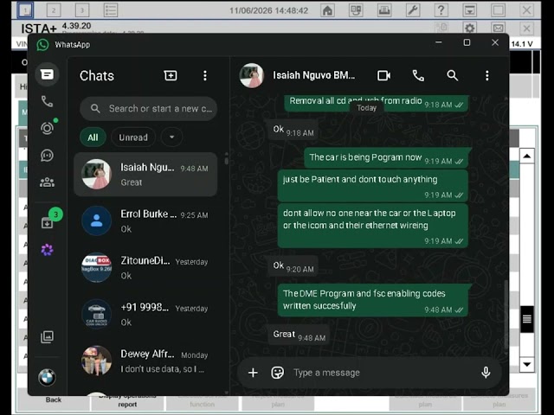Viewport: 554px width, 415px height.
Task: Open the Chats tab in WhatsApp sidebar
Action: (x=47, y=74)
